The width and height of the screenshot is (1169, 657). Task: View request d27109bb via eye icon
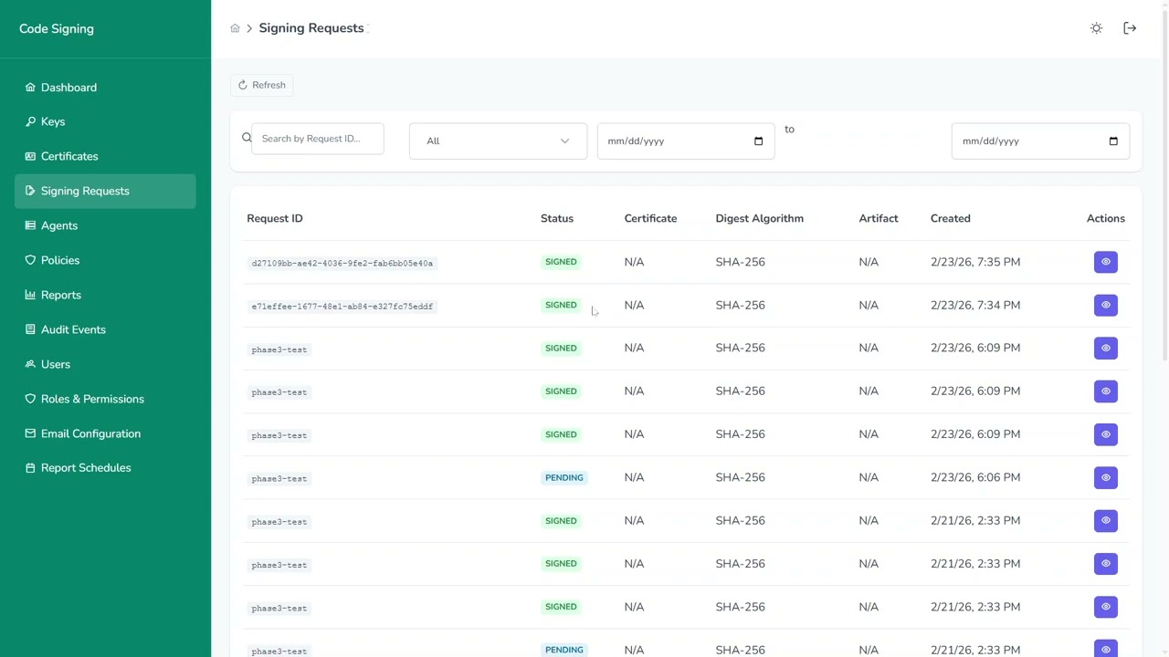tap(1106, 262)
